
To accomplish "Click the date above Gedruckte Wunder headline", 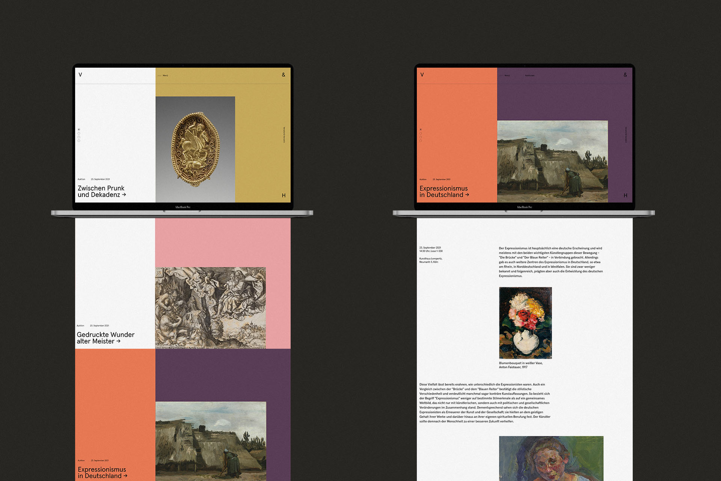I will (x=100, y=326).
